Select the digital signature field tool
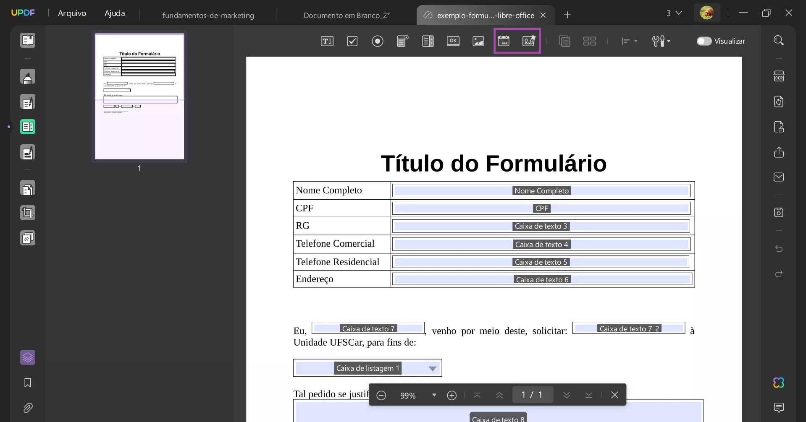The height and width of the screenshot is (422, 806). (x=529, y=41)
